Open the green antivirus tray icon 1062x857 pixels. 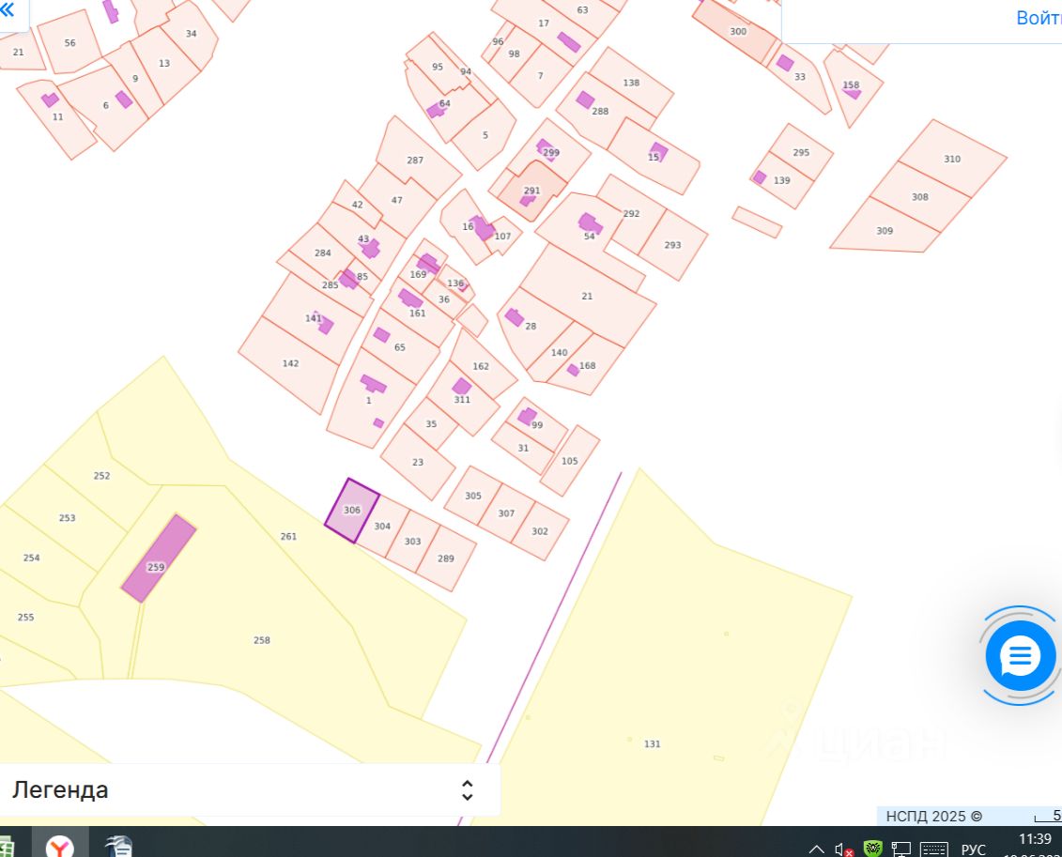873,849
